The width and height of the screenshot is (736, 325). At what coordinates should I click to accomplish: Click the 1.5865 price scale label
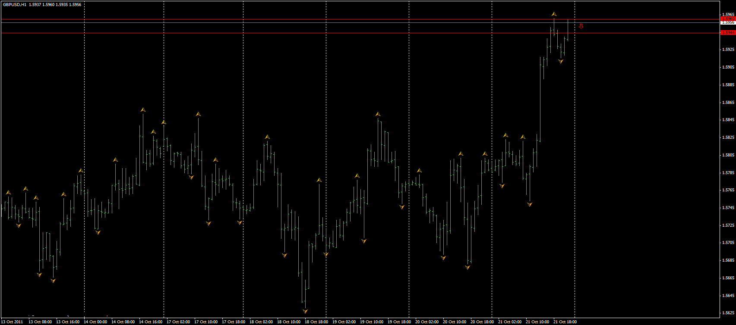tap(728, 103)
